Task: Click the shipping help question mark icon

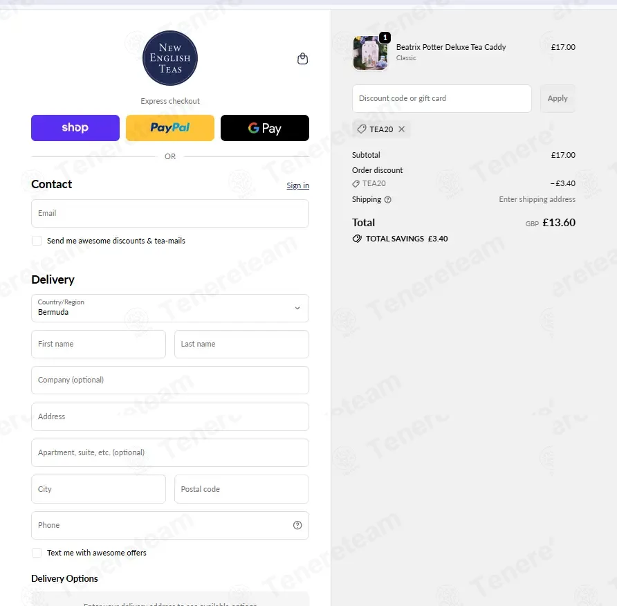Action: point(387,199)
